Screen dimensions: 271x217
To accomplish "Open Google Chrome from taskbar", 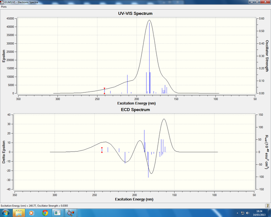I will [x=45, y=213].
